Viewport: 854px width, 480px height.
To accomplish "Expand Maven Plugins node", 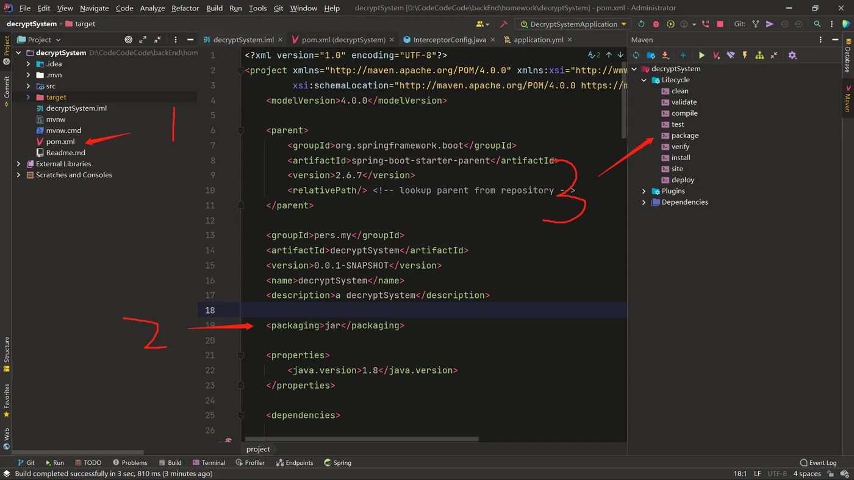I will point(644,191).
